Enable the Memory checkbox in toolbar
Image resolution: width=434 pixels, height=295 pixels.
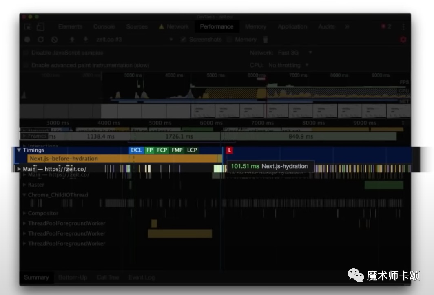(x=229, y=40)
